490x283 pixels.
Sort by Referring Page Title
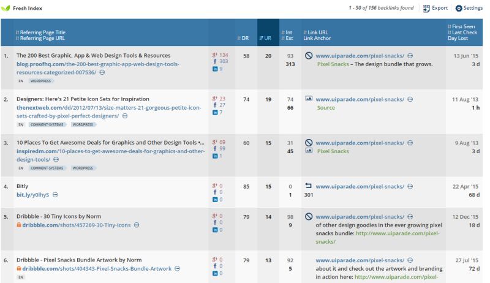[x=40, y=32]
